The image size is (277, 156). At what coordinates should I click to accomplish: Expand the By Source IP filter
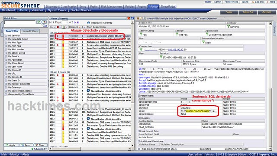(6, 70)
